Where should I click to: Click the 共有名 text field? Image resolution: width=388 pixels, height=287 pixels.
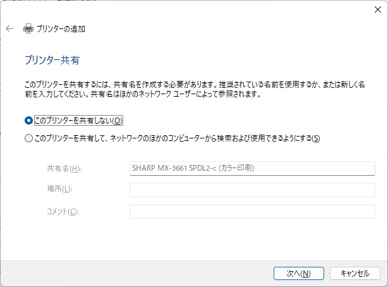click(x=252, y=168)
